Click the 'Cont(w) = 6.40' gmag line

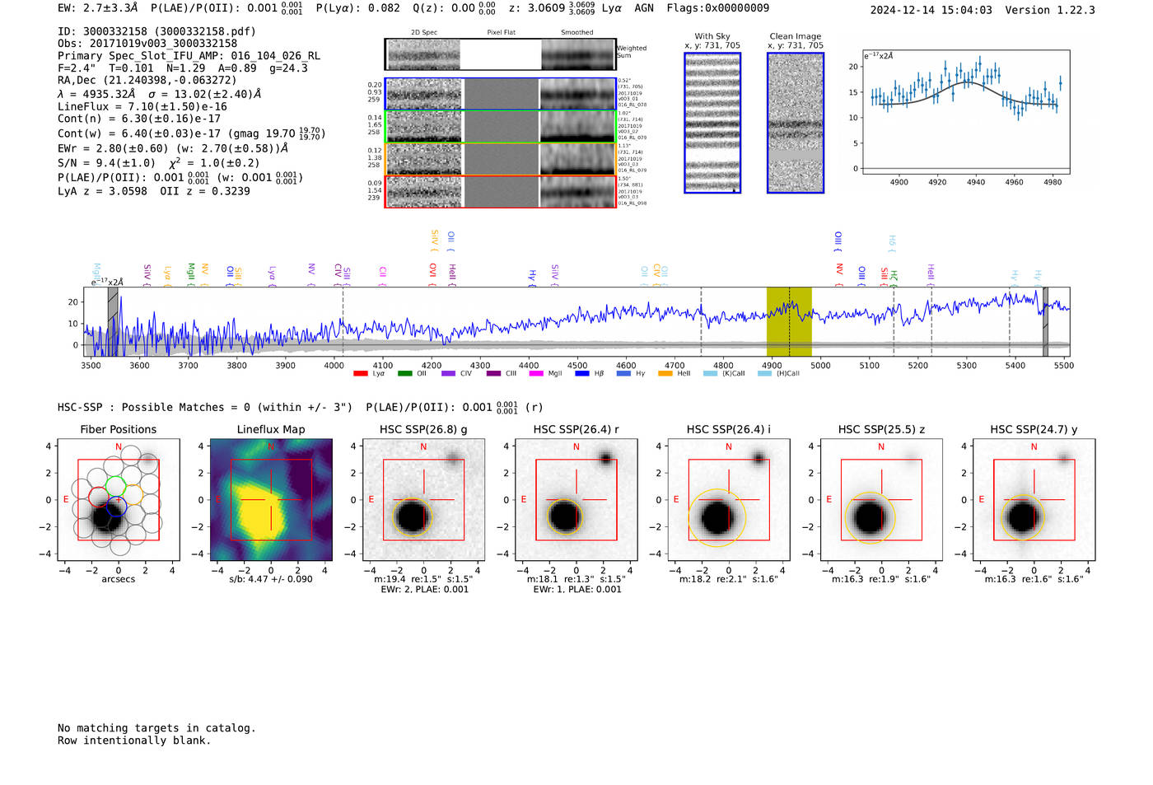pyautogui.click(x=191, y=133)
